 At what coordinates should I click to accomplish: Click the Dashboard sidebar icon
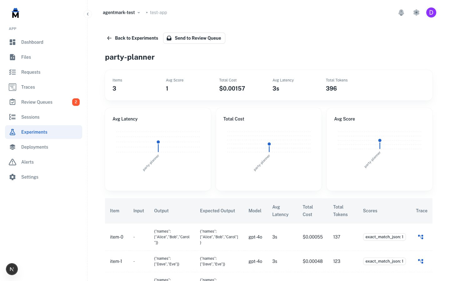point(12,42)
